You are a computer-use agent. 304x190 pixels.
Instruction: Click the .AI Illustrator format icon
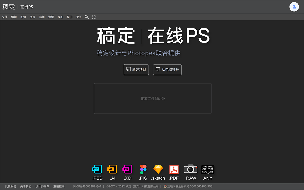(x=112, y=169)
